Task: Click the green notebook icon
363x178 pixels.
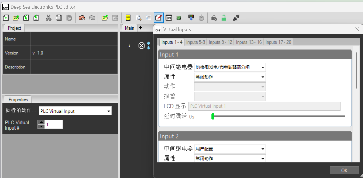Action: point(179,18)
